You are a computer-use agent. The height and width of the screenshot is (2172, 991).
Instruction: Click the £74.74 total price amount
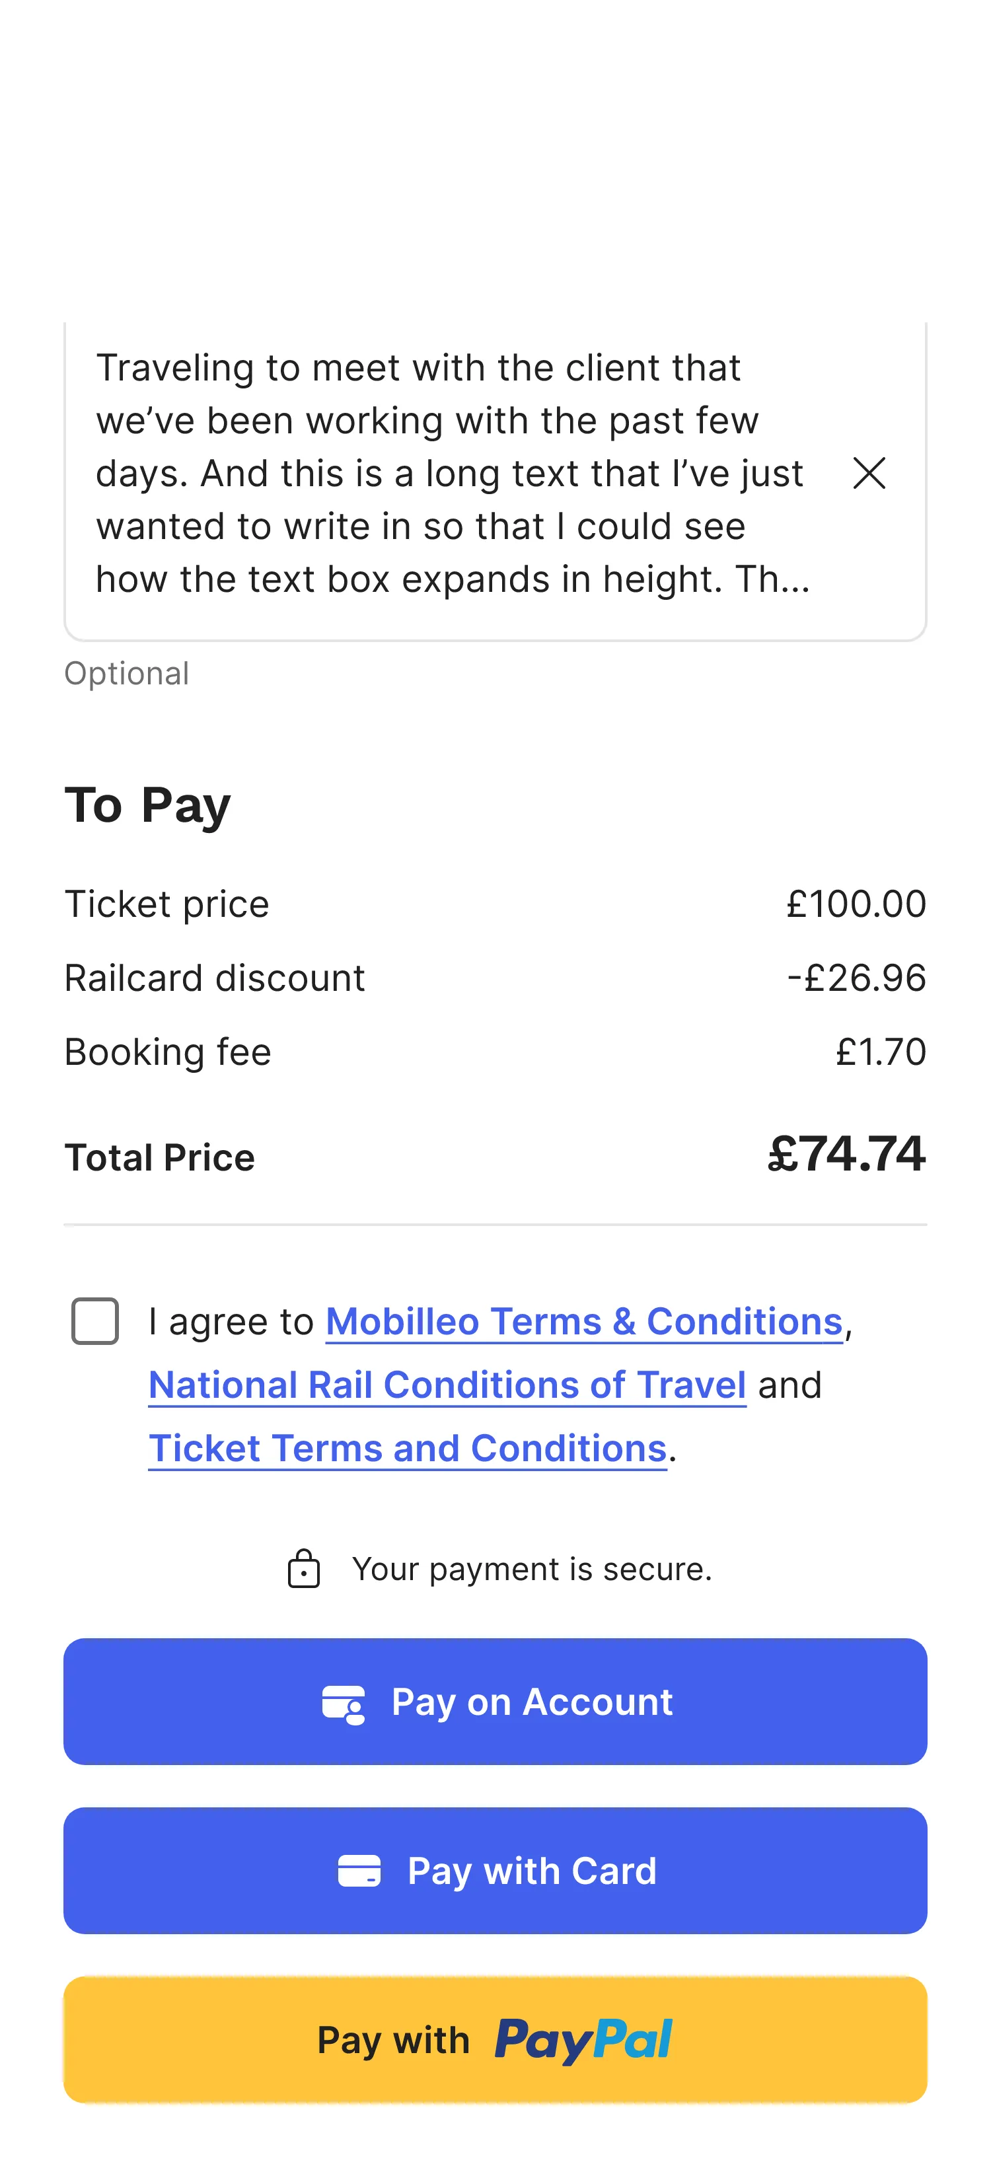pyautogui.click(x=846, y=1153)
